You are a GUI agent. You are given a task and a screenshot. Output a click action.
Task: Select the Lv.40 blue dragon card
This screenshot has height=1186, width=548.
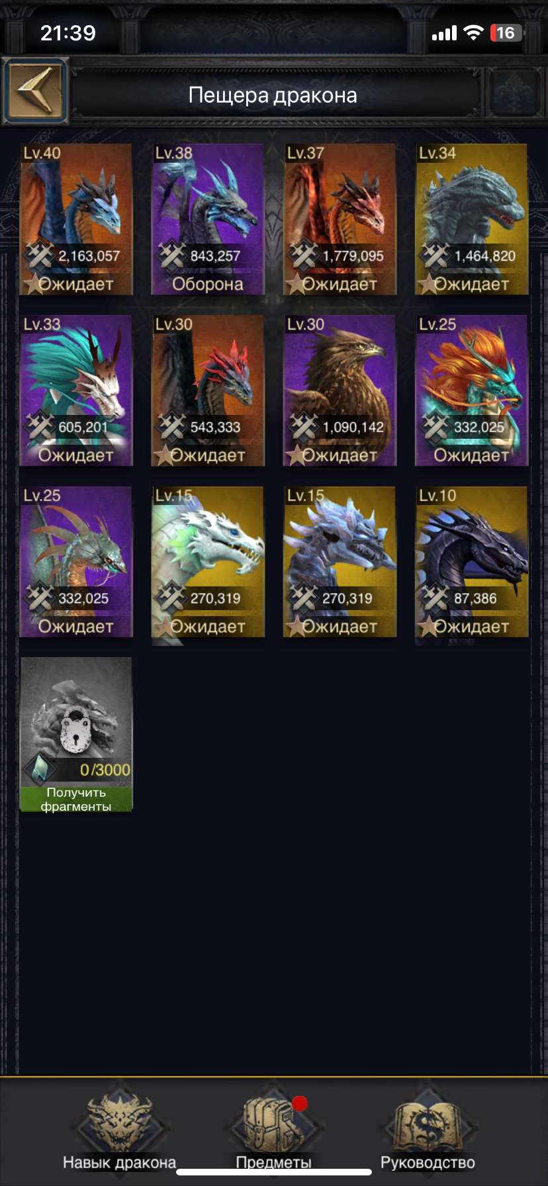pos(76,219)
